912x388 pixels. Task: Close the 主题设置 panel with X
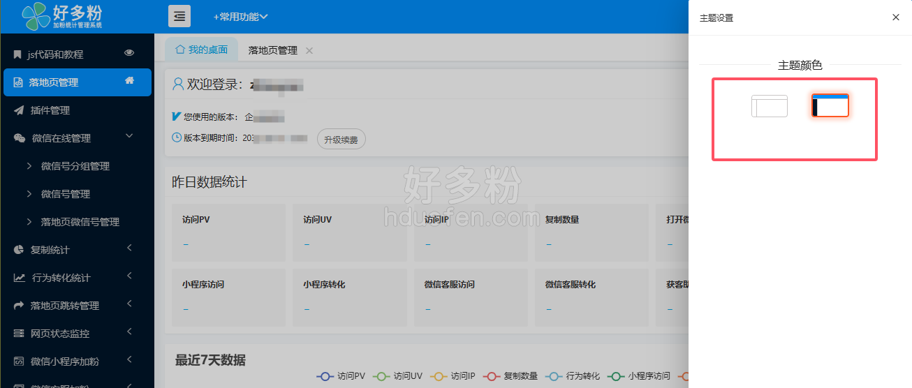point(896,17)
